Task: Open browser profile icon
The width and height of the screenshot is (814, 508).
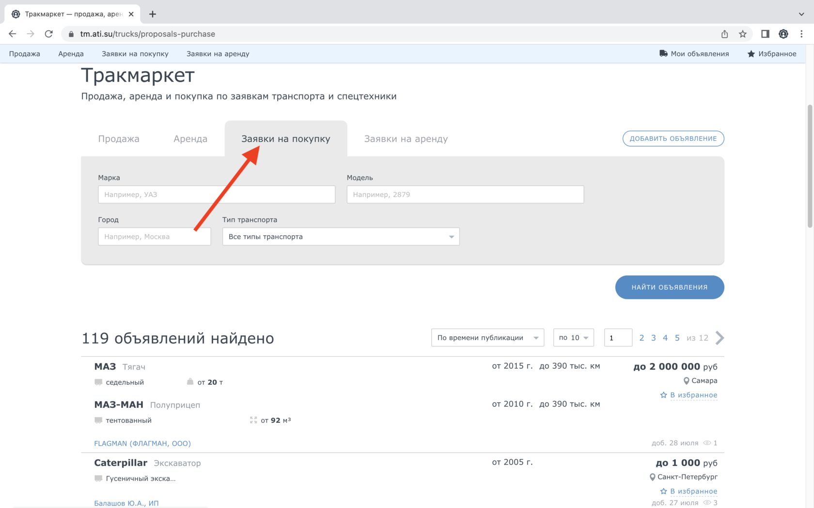Action: 783,34
